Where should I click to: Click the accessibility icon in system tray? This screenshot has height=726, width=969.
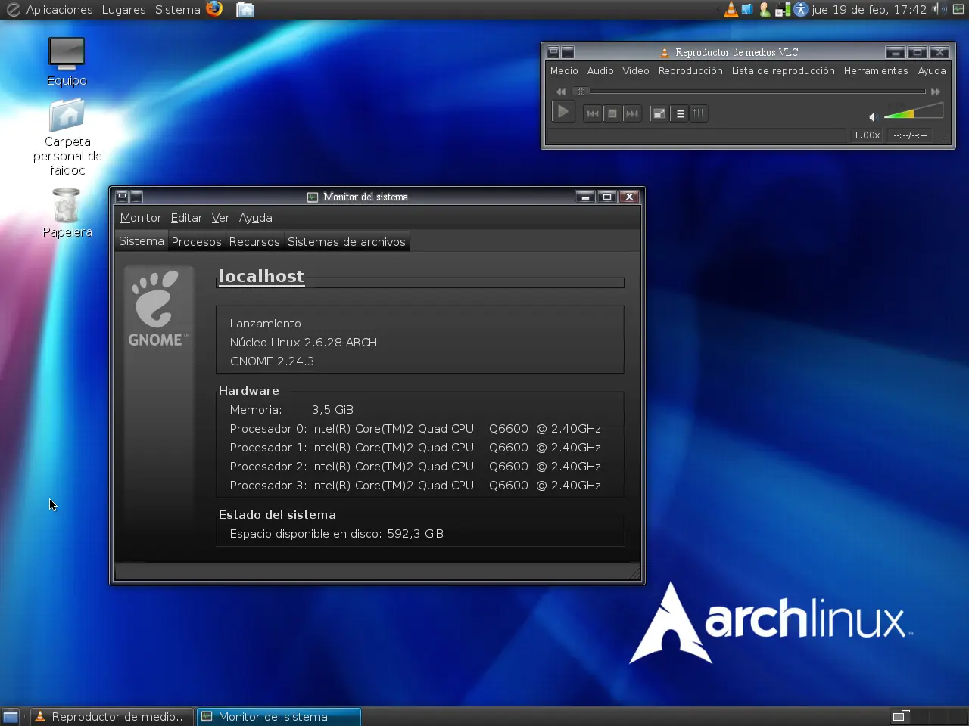coord(800,9)
